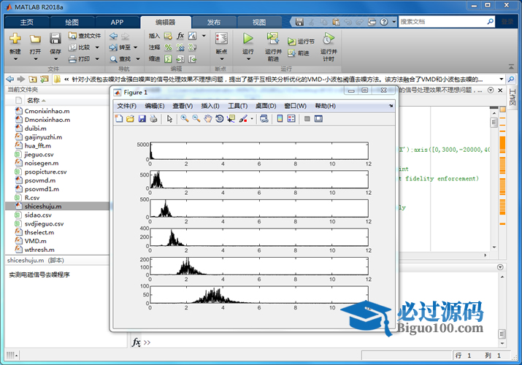Select the Pan hand tool in Figure toolbar
Screen dimensions: 522x365
208,119
